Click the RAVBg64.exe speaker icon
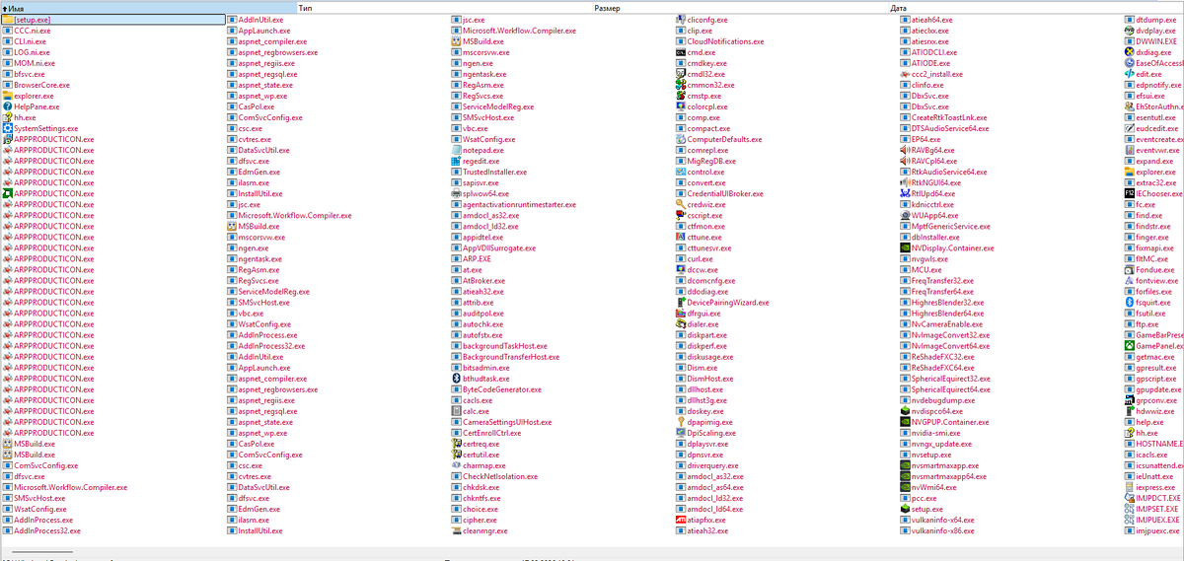The width and height of the screenshot is (1184, 561). coord(905,150)
